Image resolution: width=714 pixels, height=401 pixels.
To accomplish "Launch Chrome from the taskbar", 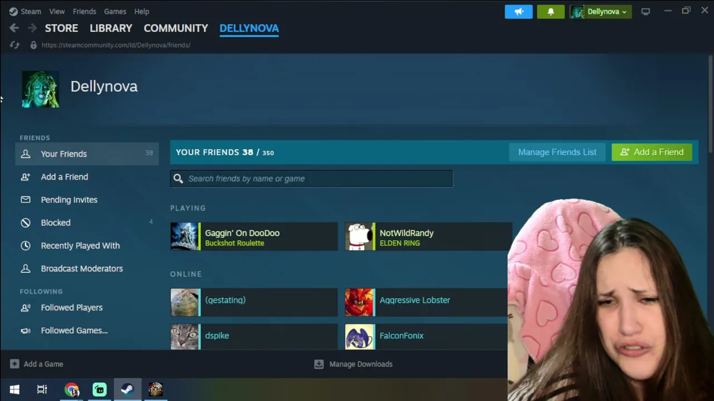I will coord(71,389).
